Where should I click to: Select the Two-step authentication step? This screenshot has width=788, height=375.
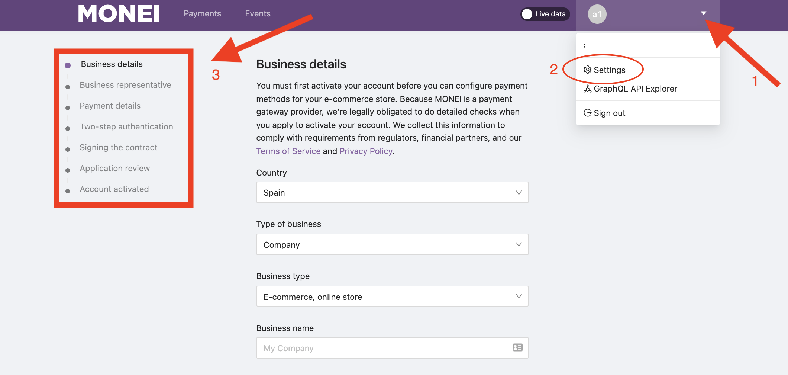click(x=126, y=126)
